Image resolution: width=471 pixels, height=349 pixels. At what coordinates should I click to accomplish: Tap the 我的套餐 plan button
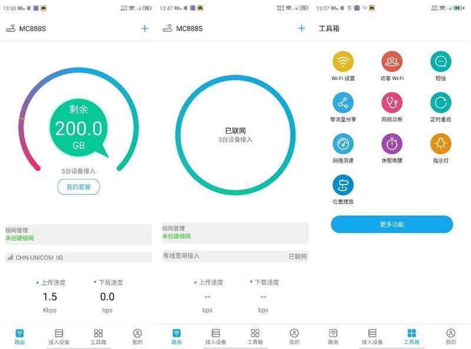pyautogui.click(x=78, y=187)
